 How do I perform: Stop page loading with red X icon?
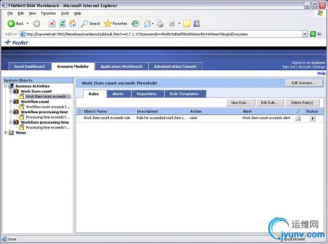coord(52,24)
